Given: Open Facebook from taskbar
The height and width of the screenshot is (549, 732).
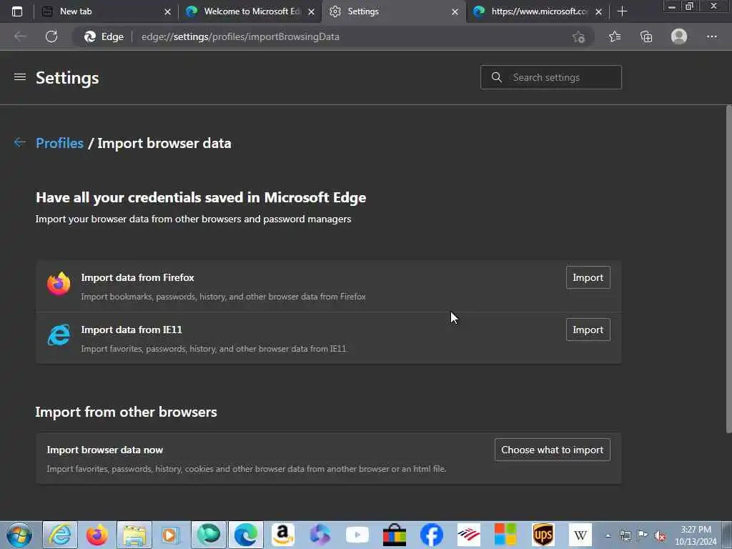Looking at the screenshot, I should coord(431,535).
